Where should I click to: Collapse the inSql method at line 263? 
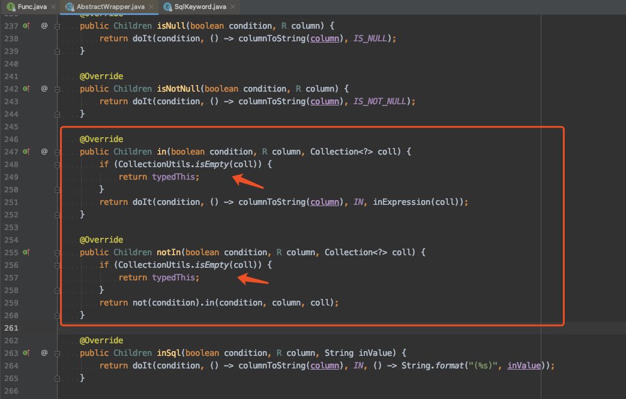pos(57,353)
